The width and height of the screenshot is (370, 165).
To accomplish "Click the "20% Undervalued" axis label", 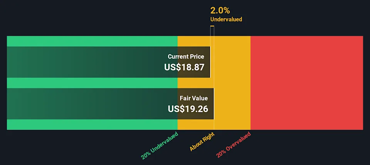I will [160, 146].
